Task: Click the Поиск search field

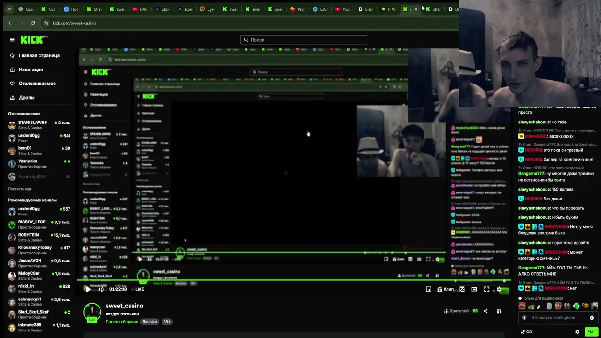Action: 304,40
